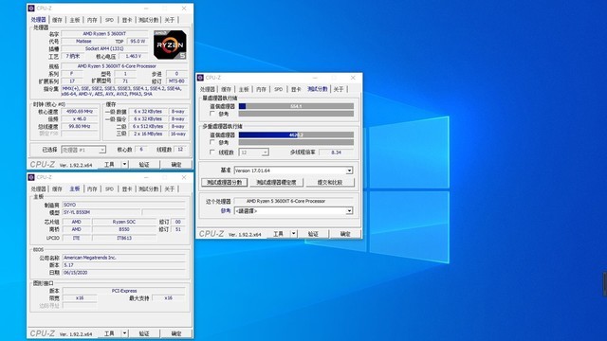Click the 这个处理器 field in benchmark window
The width and height of the screenshot is (607, 341).
point(293,201)
